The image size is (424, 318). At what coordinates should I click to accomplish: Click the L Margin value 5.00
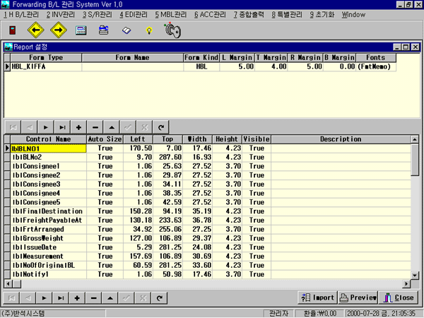(x=237, y=66)
